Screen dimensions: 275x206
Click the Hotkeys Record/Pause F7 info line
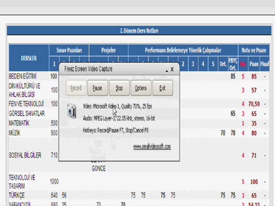point(115,130)
